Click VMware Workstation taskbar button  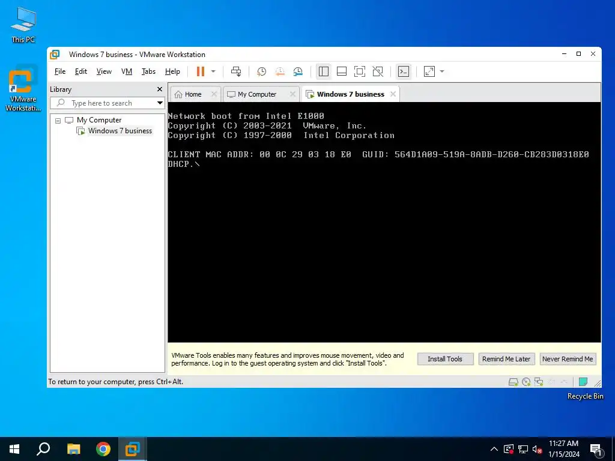coord(133,449)
